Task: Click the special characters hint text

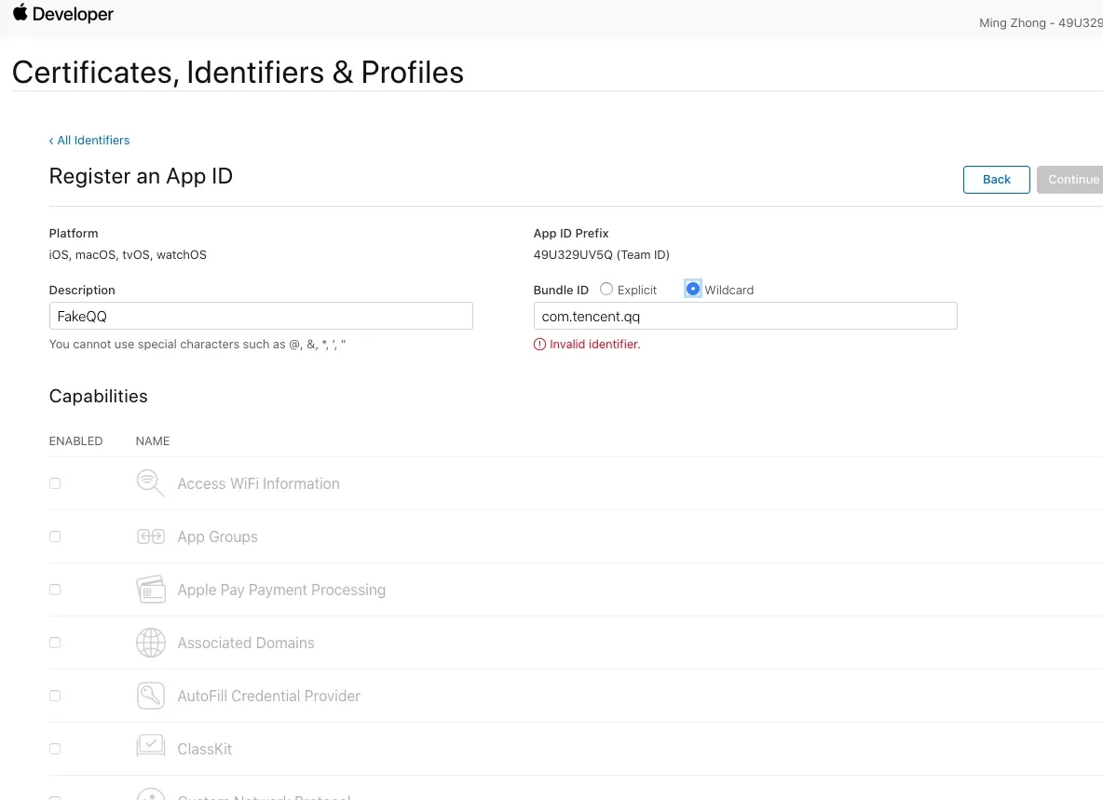Action: tap(197, 345)
